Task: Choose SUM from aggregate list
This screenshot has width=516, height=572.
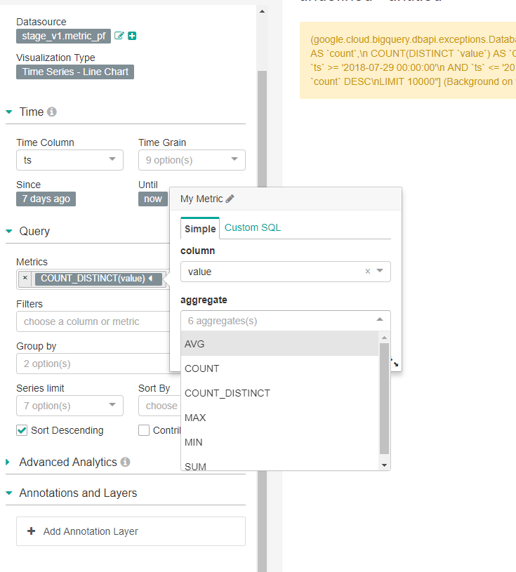Action: click(x=280, y=463)
